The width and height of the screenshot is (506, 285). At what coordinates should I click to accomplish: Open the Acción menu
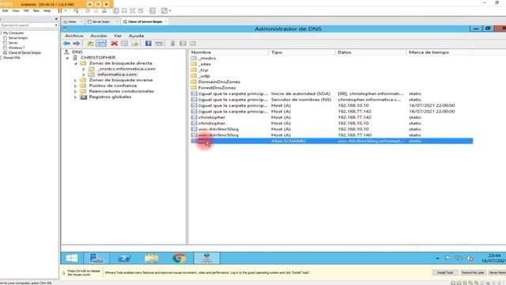tap(98, 36)
